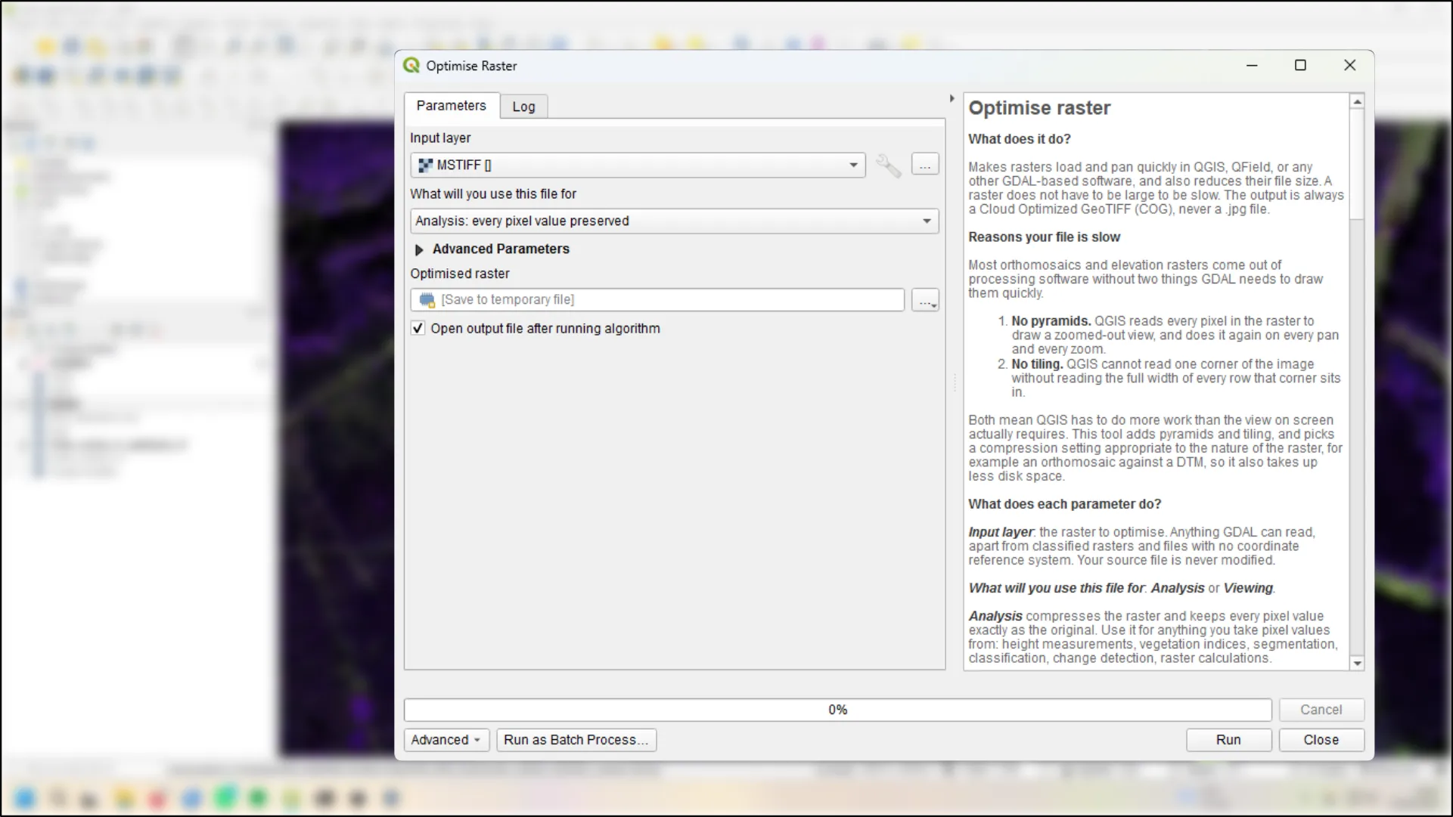This screenshot has width=1453, height=817.
Task: Click the temporary file icon in the output field
Action: [x=427, y=299]
